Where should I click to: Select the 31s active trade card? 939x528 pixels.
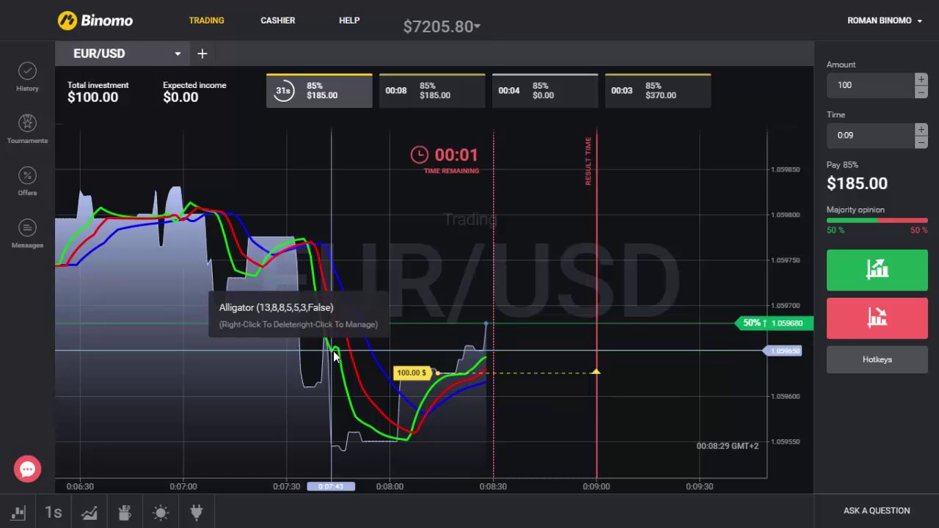[319, 91]
